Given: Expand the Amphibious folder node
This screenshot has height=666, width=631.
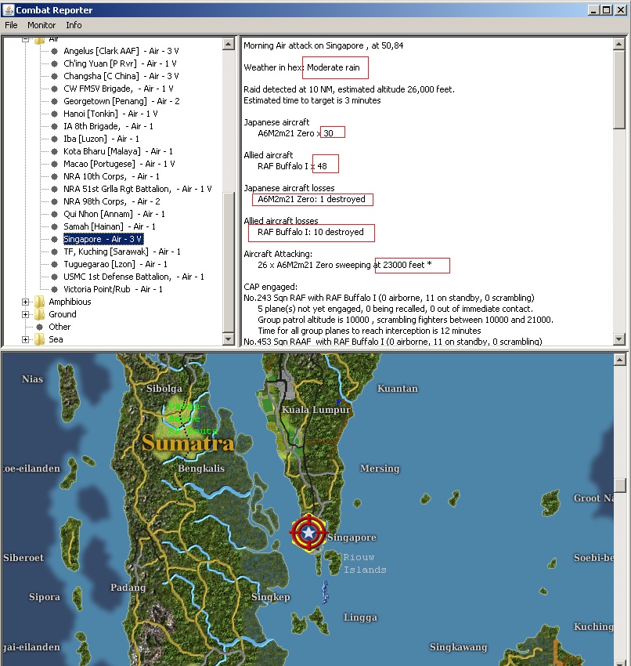Looking at the screenshot, I should pyautogui.click(x=26, y=302).
